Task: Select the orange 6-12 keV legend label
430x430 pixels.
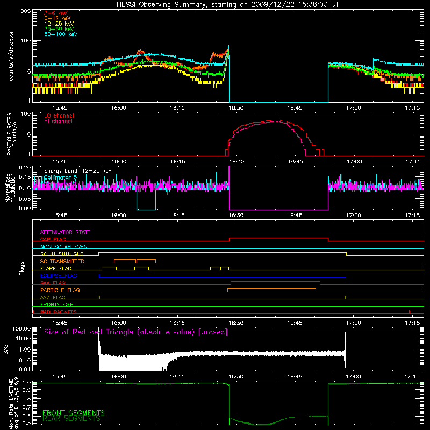Action: point(57,18)
